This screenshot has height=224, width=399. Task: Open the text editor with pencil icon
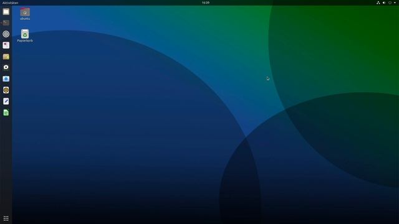[x=6, y=101]
